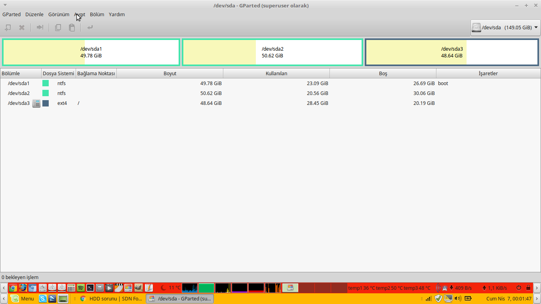Click the boot flag text for sda1
The image size is (541, 304).
(443, 83)
